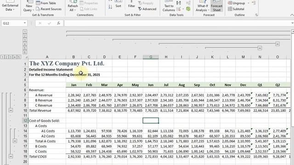Click the Name Box showing G12

pyautogui.click(x=11, y=23)
